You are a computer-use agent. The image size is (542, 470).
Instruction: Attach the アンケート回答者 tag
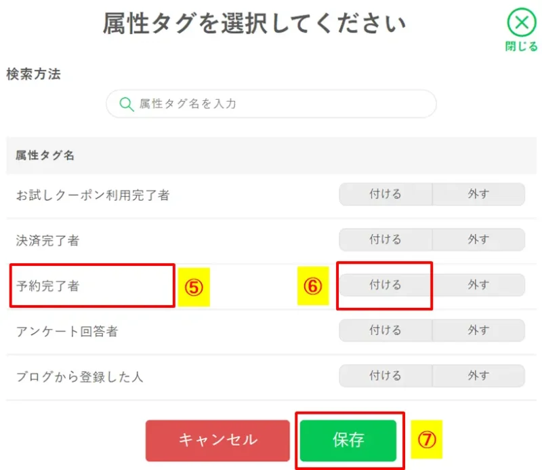coord(384,330)
